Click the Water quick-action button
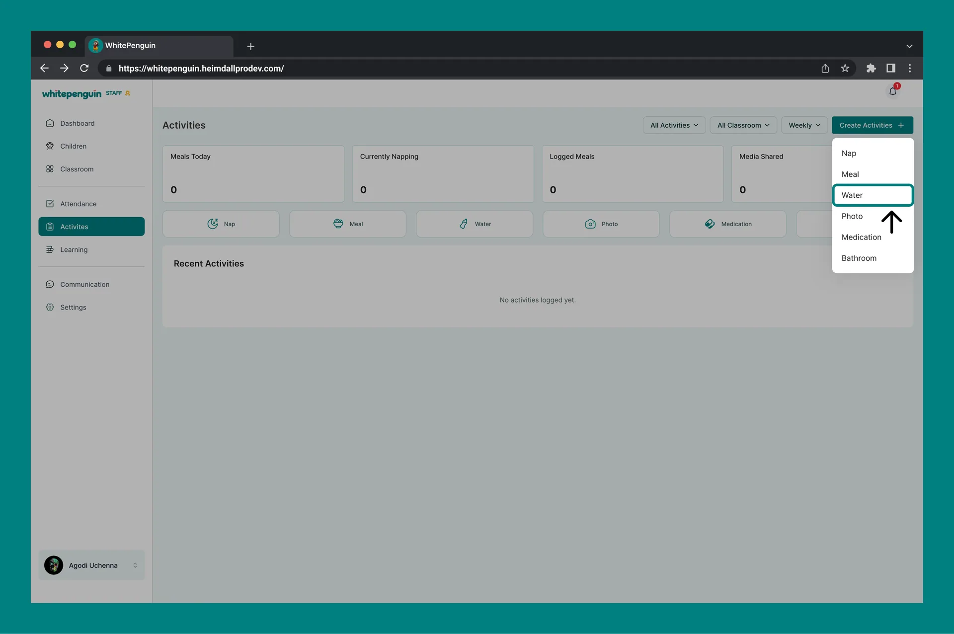The image size is (954, 634). click(474, 224)
